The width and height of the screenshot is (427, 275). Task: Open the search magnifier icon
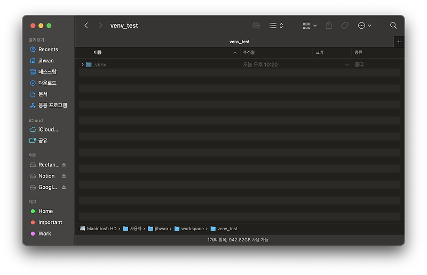393,26
